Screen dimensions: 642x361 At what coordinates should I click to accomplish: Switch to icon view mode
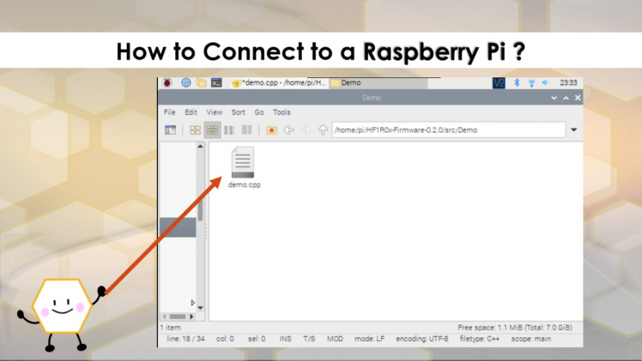click(196, 130)
